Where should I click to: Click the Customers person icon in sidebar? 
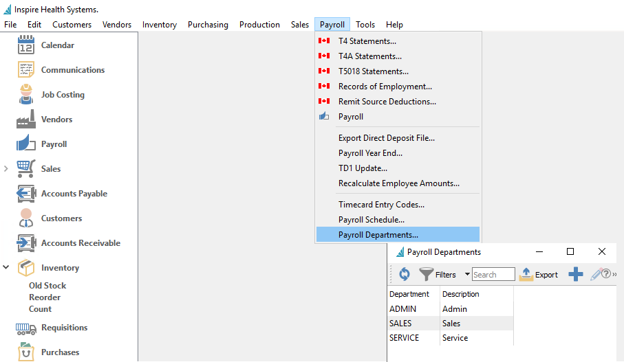click(25, 218)
